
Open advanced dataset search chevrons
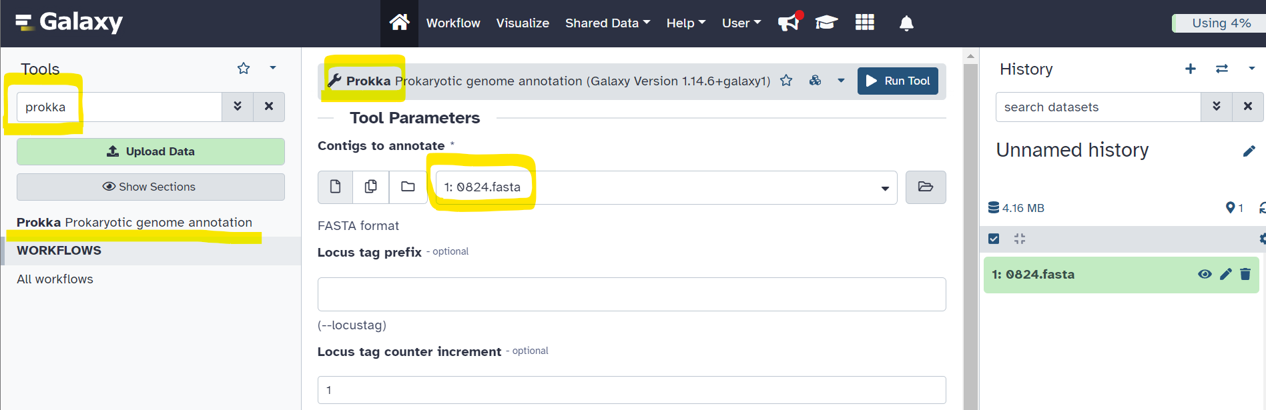click(x=1217, y=107)
